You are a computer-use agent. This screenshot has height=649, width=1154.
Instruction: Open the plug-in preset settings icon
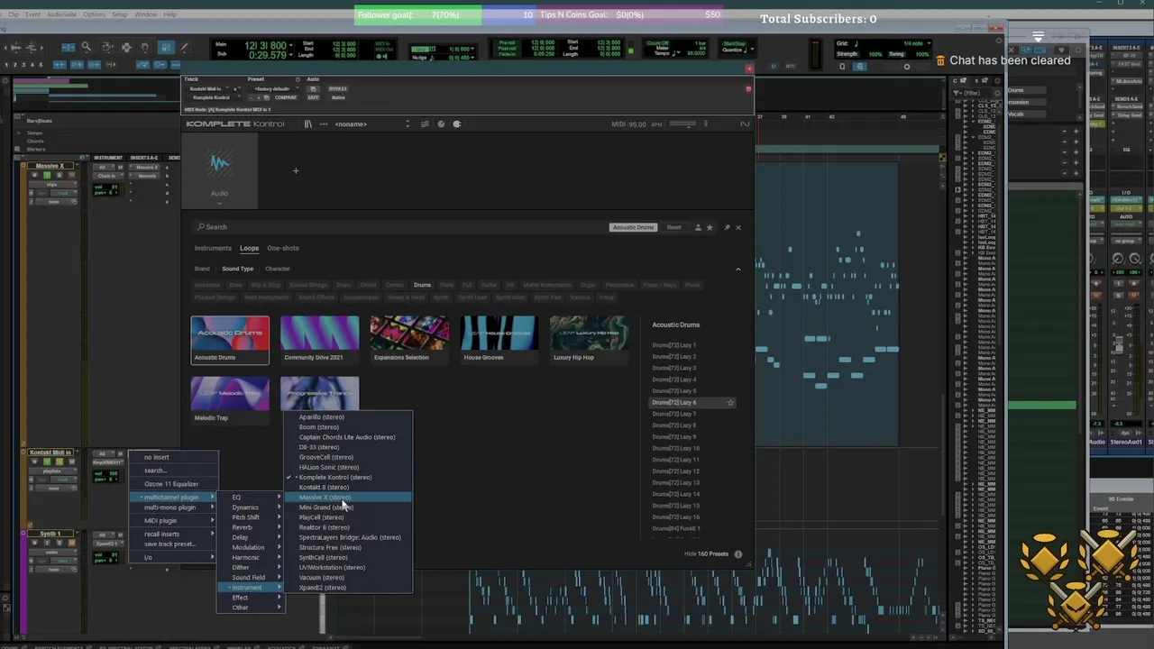pos(298,79)
